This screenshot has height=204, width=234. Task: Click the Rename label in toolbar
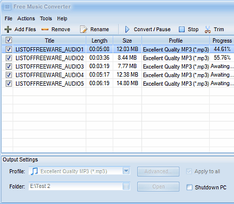click(x=100, y=30)
